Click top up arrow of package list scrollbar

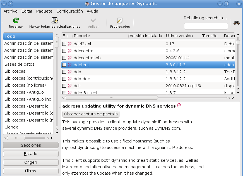click(238, 35)
